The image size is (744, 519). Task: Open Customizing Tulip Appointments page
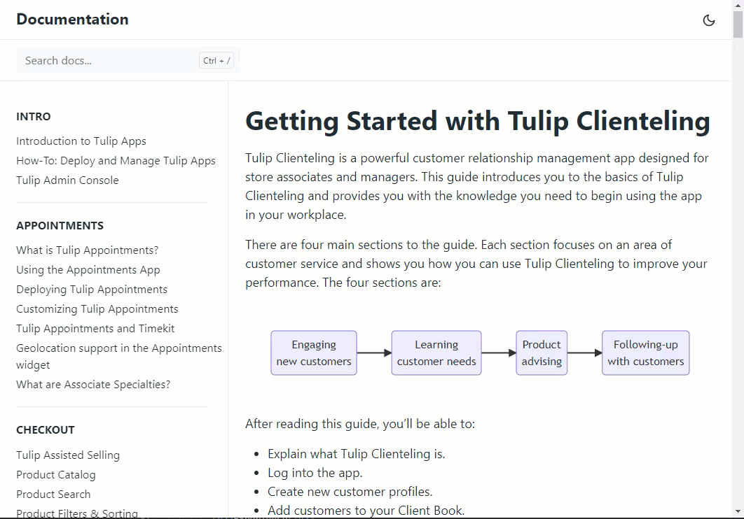tap(97, 309)
